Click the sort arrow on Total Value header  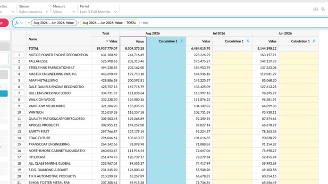(x=107, y=41)
